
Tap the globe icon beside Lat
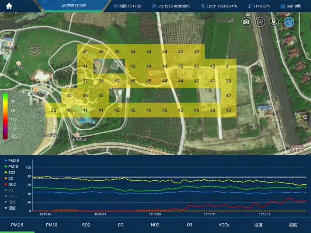(x=203, y=6)
